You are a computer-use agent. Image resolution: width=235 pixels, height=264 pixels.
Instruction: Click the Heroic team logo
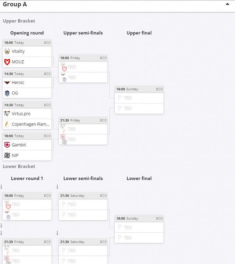7,83
